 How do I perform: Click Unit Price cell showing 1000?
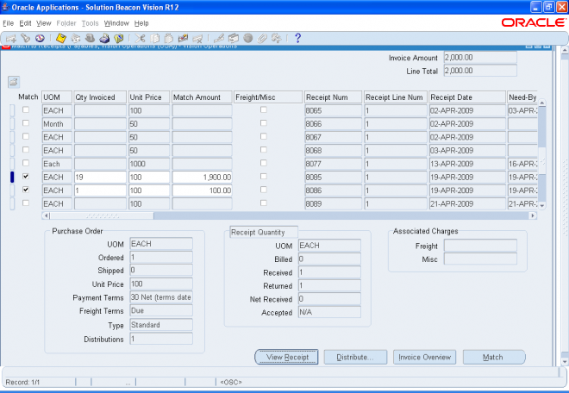pos(149,164)
